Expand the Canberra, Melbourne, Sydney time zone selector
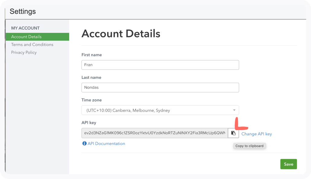Viewport: 311px width, 179px height. pyautogui.click(x=160, y=110)
